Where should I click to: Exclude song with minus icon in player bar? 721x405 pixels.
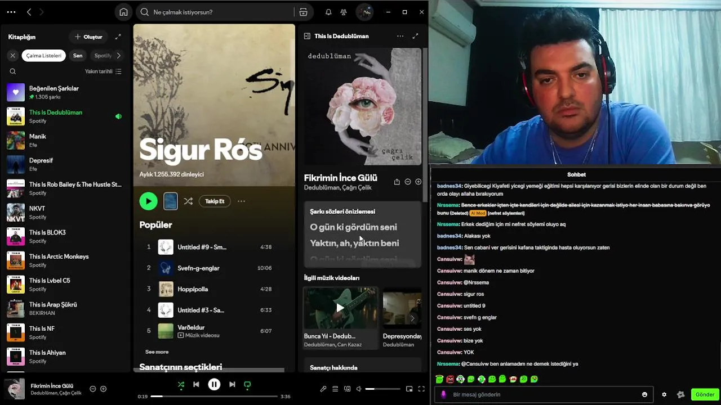point(93,389)
